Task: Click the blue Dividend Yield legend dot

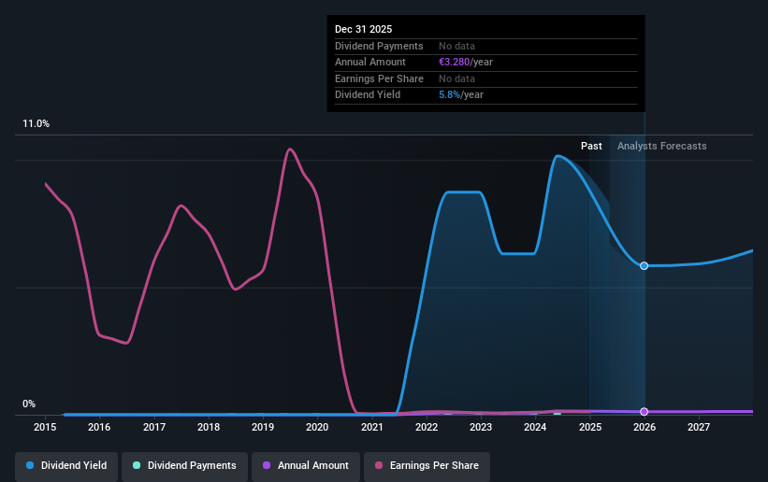Action: pos(30,465)
